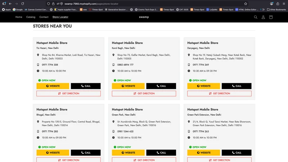Open the Other Bookmarks folder
The height and width of the screenshot is (162, 288).
276,10
